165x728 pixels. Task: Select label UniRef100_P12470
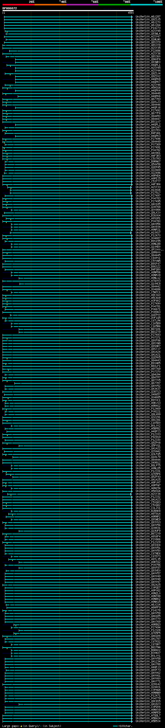point(148,236)
